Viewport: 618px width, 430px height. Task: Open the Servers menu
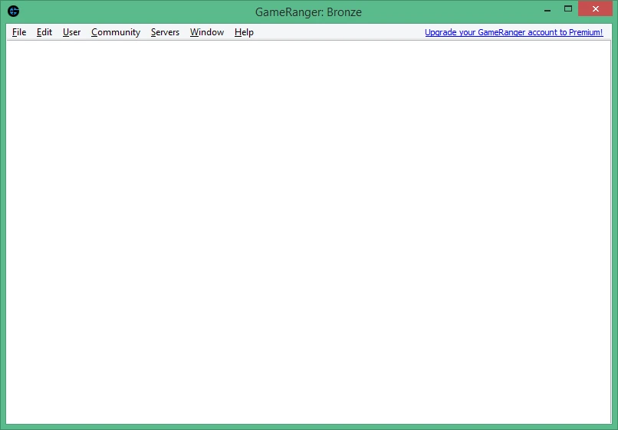[x=165, y=32]
